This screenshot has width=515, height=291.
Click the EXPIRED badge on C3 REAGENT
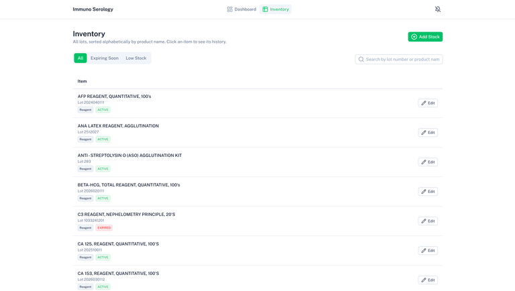[x=104, y=228]
